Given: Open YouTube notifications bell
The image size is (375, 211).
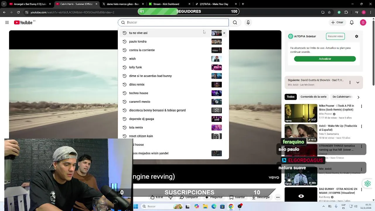Looking at the screenshot, I should coord(352,22).
